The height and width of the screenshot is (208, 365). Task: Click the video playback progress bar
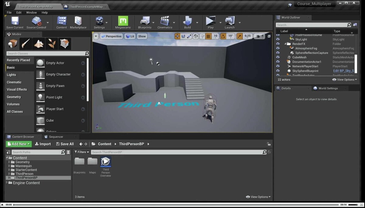click(176, 205)
